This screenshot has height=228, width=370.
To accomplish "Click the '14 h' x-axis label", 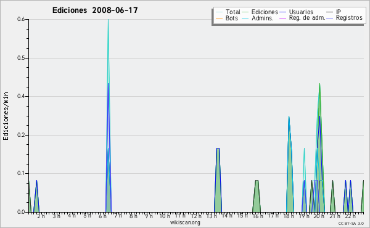I will click(227, 216).
